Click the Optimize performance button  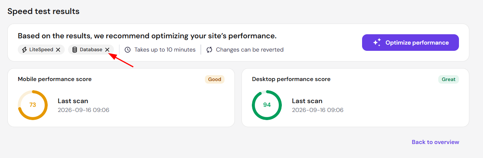pyautogui.click(x=411, y=43)
